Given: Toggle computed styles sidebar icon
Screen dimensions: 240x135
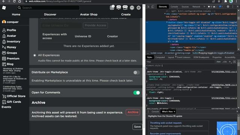Looking at the screenshot, I should (234, 61).
